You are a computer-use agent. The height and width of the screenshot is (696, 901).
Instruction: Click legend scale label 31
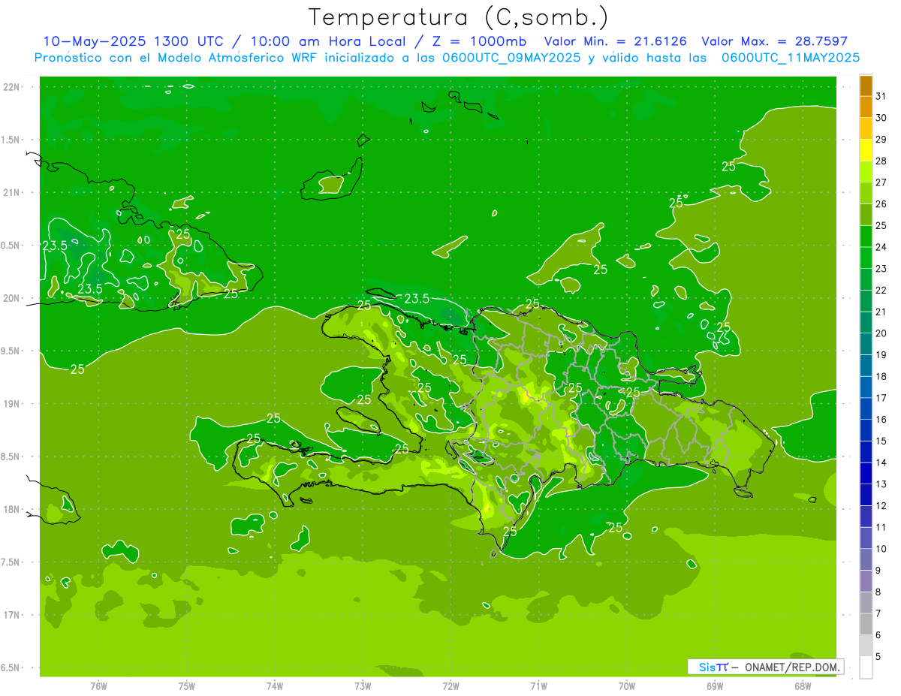[881, 96]
